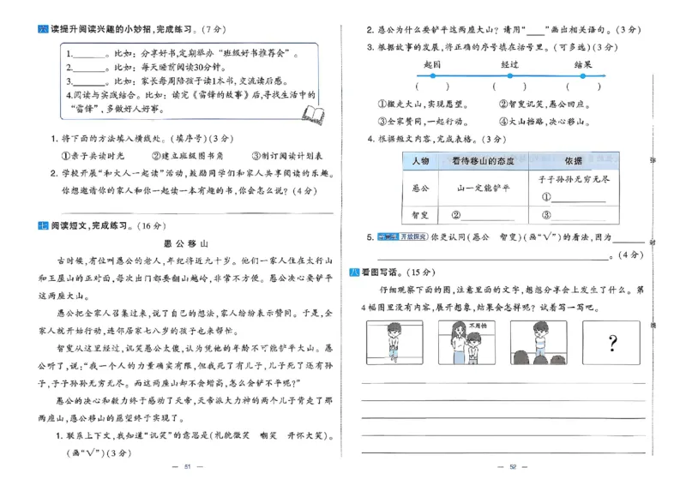Click the parentheses blank under 结果
This screenshot has width=686, height=485.
coord(583,87)
